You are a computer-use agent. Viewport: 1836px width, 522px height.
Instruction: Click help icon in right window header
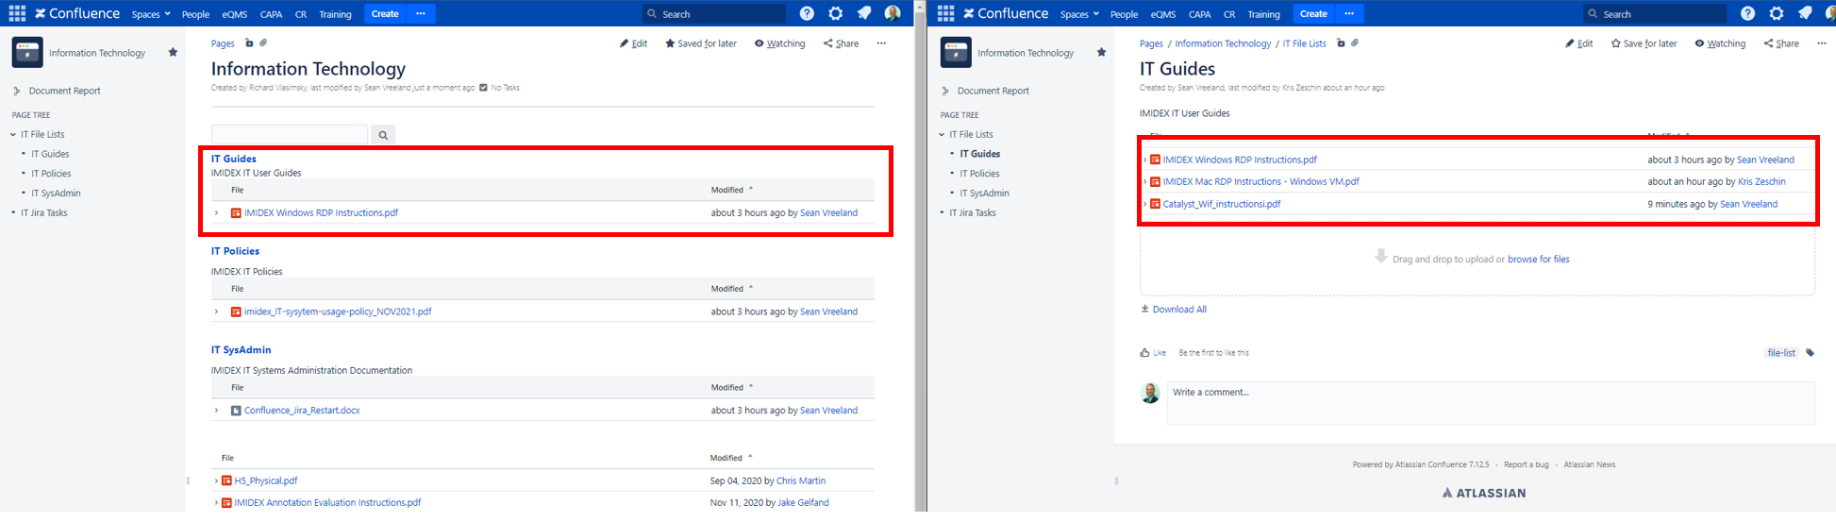pyautogui.click(x=1747, y=14)
